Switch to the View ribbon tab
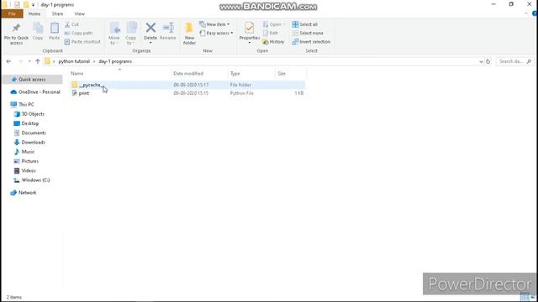 coord(79,13)
